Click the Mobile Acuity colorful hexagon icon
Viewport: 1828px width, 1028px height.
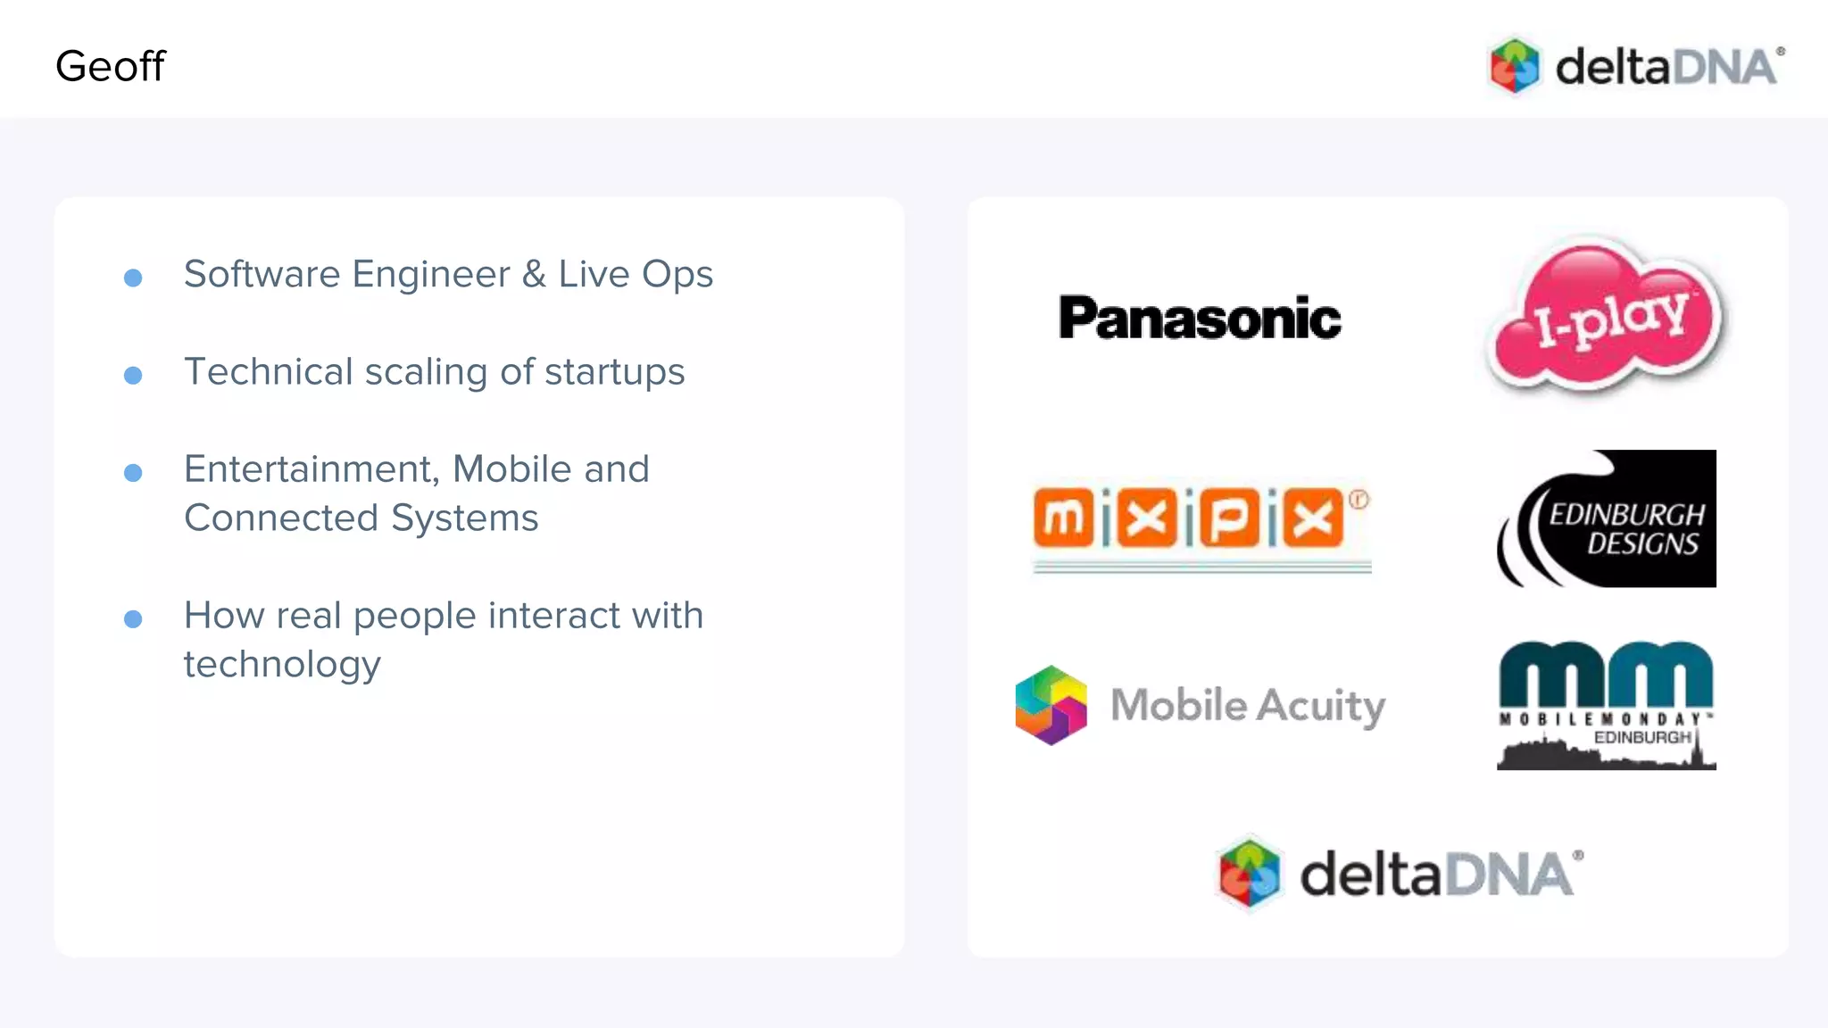[1051, 705]
